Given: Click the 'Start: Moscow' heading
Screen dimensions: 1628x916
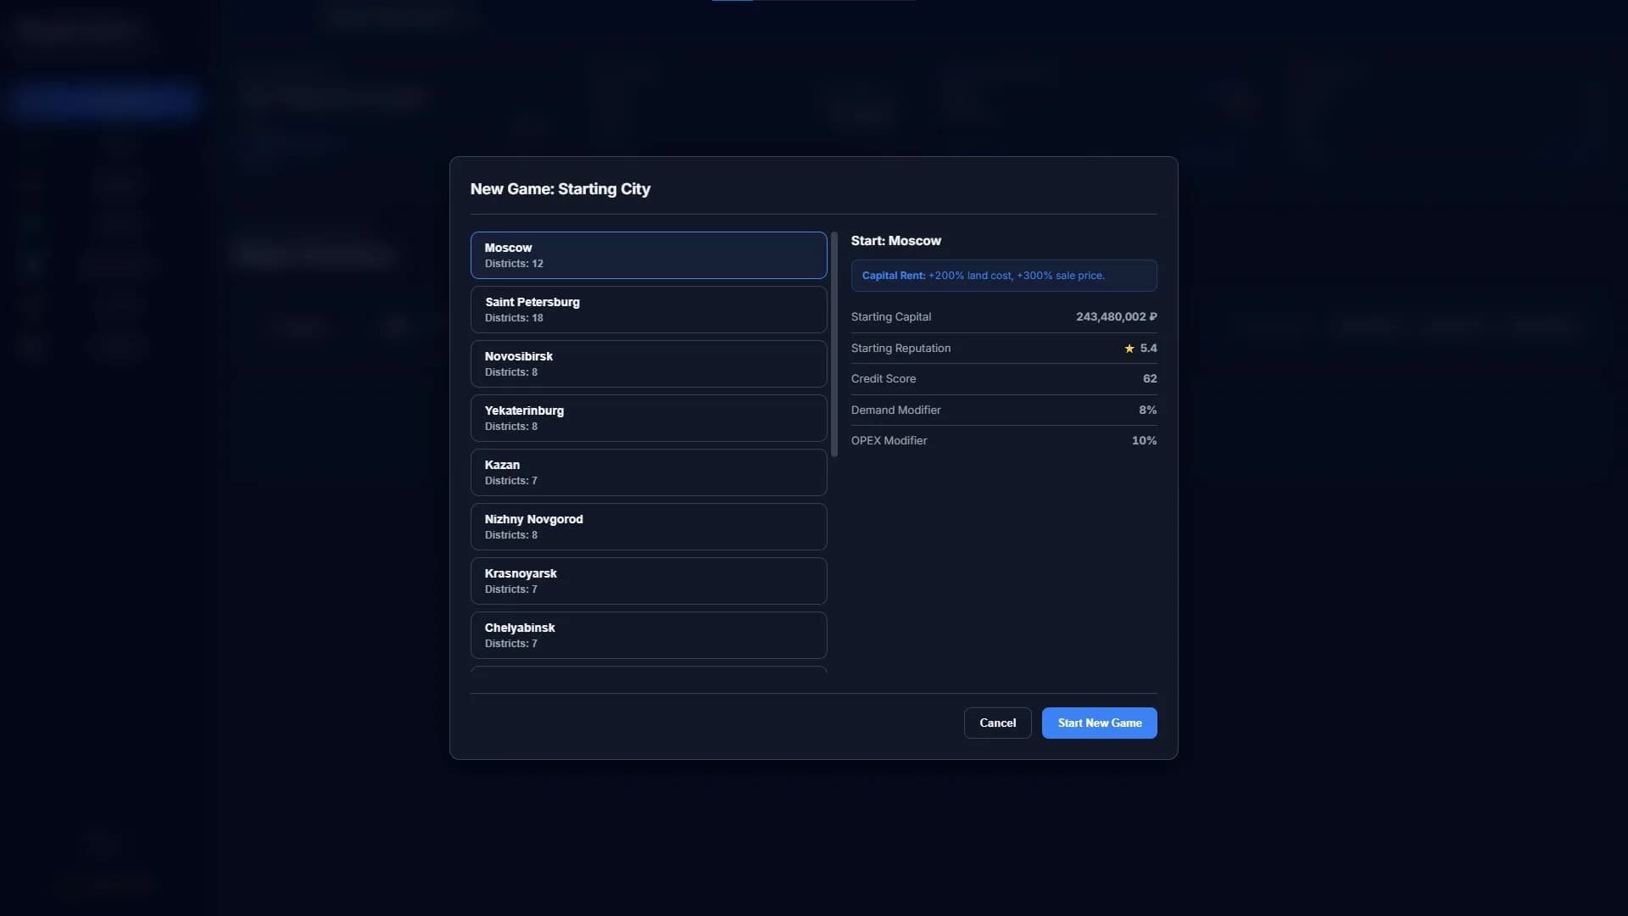Looking at the screenshot, I should tap(896, 241).
